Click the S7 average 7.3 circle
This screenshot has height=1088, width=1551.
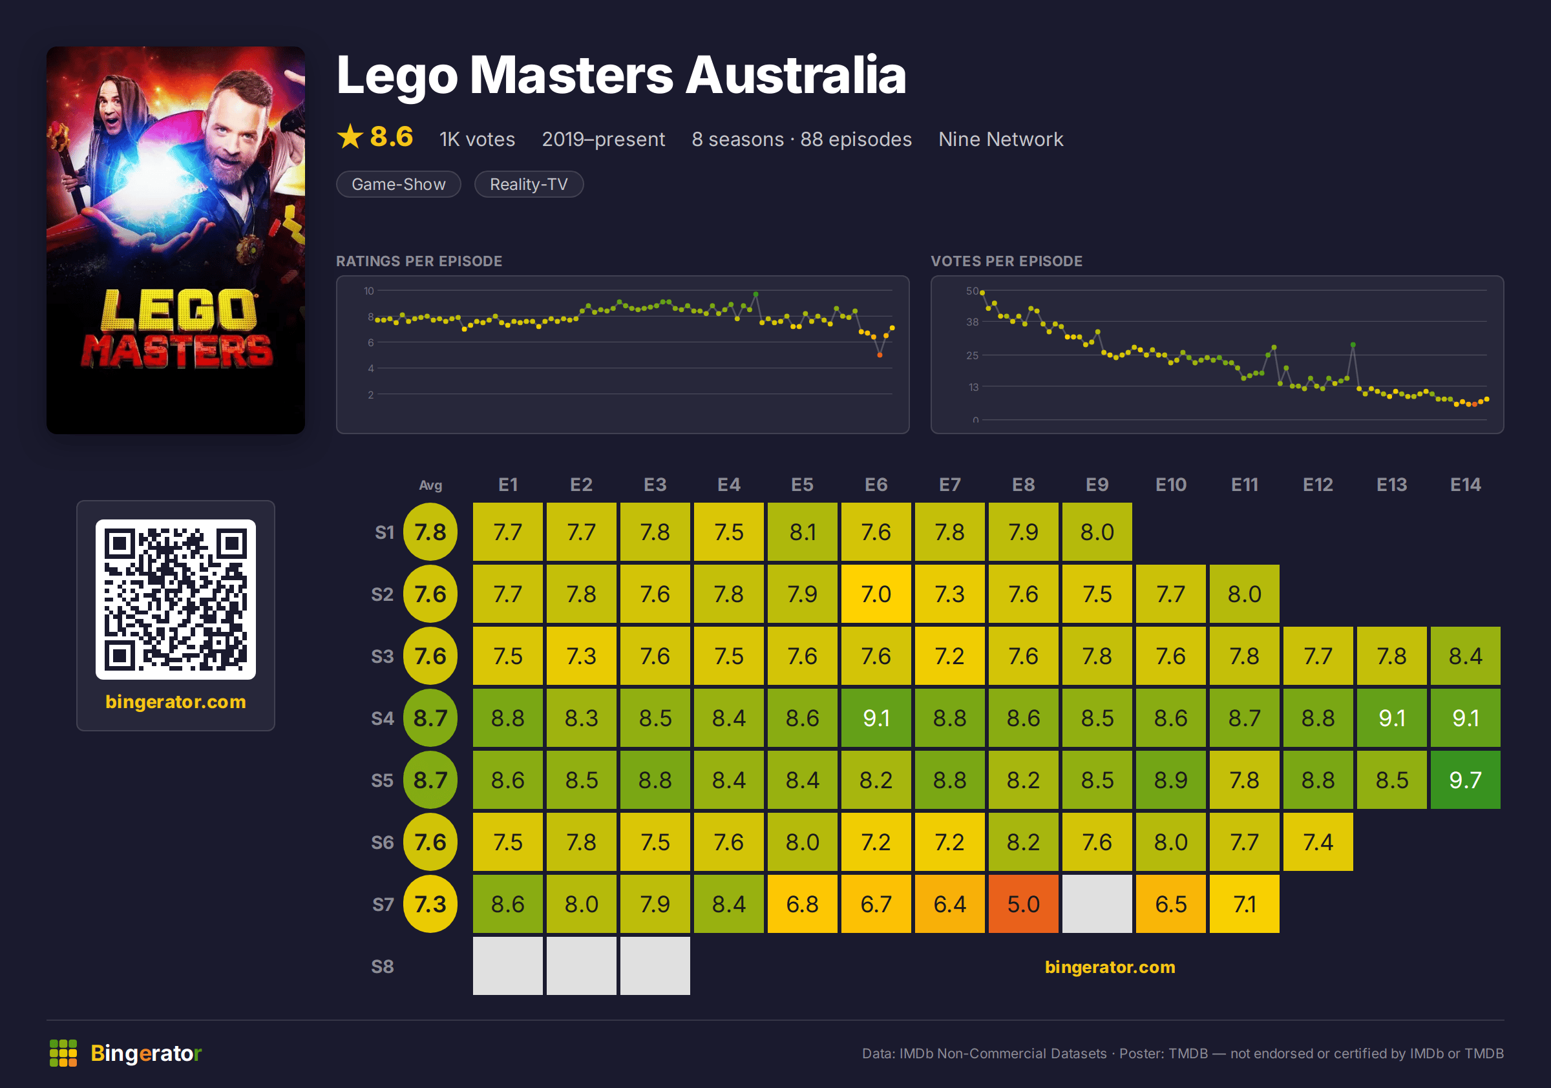pos(430,905)
